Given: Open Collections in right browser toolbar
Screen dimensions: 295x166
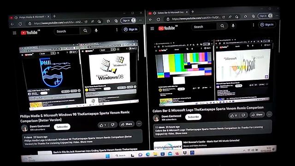Looking at the screenshot, I should click(253, 16).
